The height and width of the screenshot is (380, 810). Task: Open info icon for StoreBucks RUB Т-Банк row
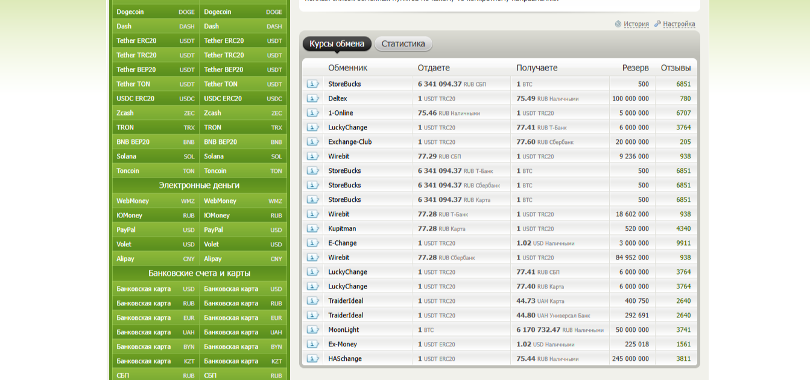pyautogui.click(x=312, y=170)
